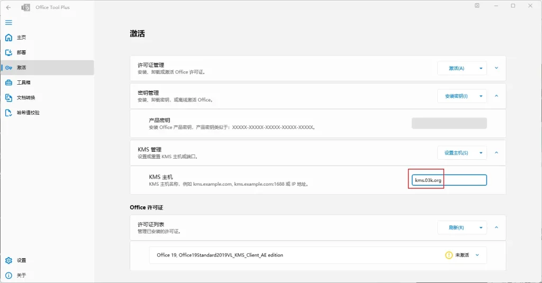
Task: Click the 未激活 status text
Action: [x=462, y=255]
